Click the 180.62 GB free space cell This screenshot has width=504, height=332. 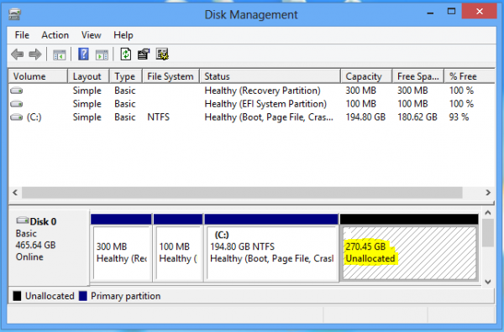tap(417, 117)
